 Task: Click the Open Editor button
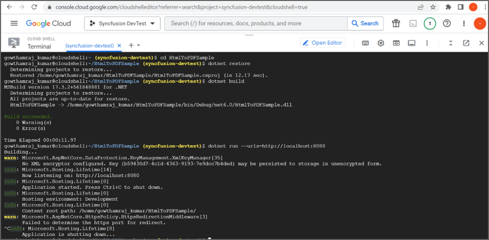pos(323,43)
